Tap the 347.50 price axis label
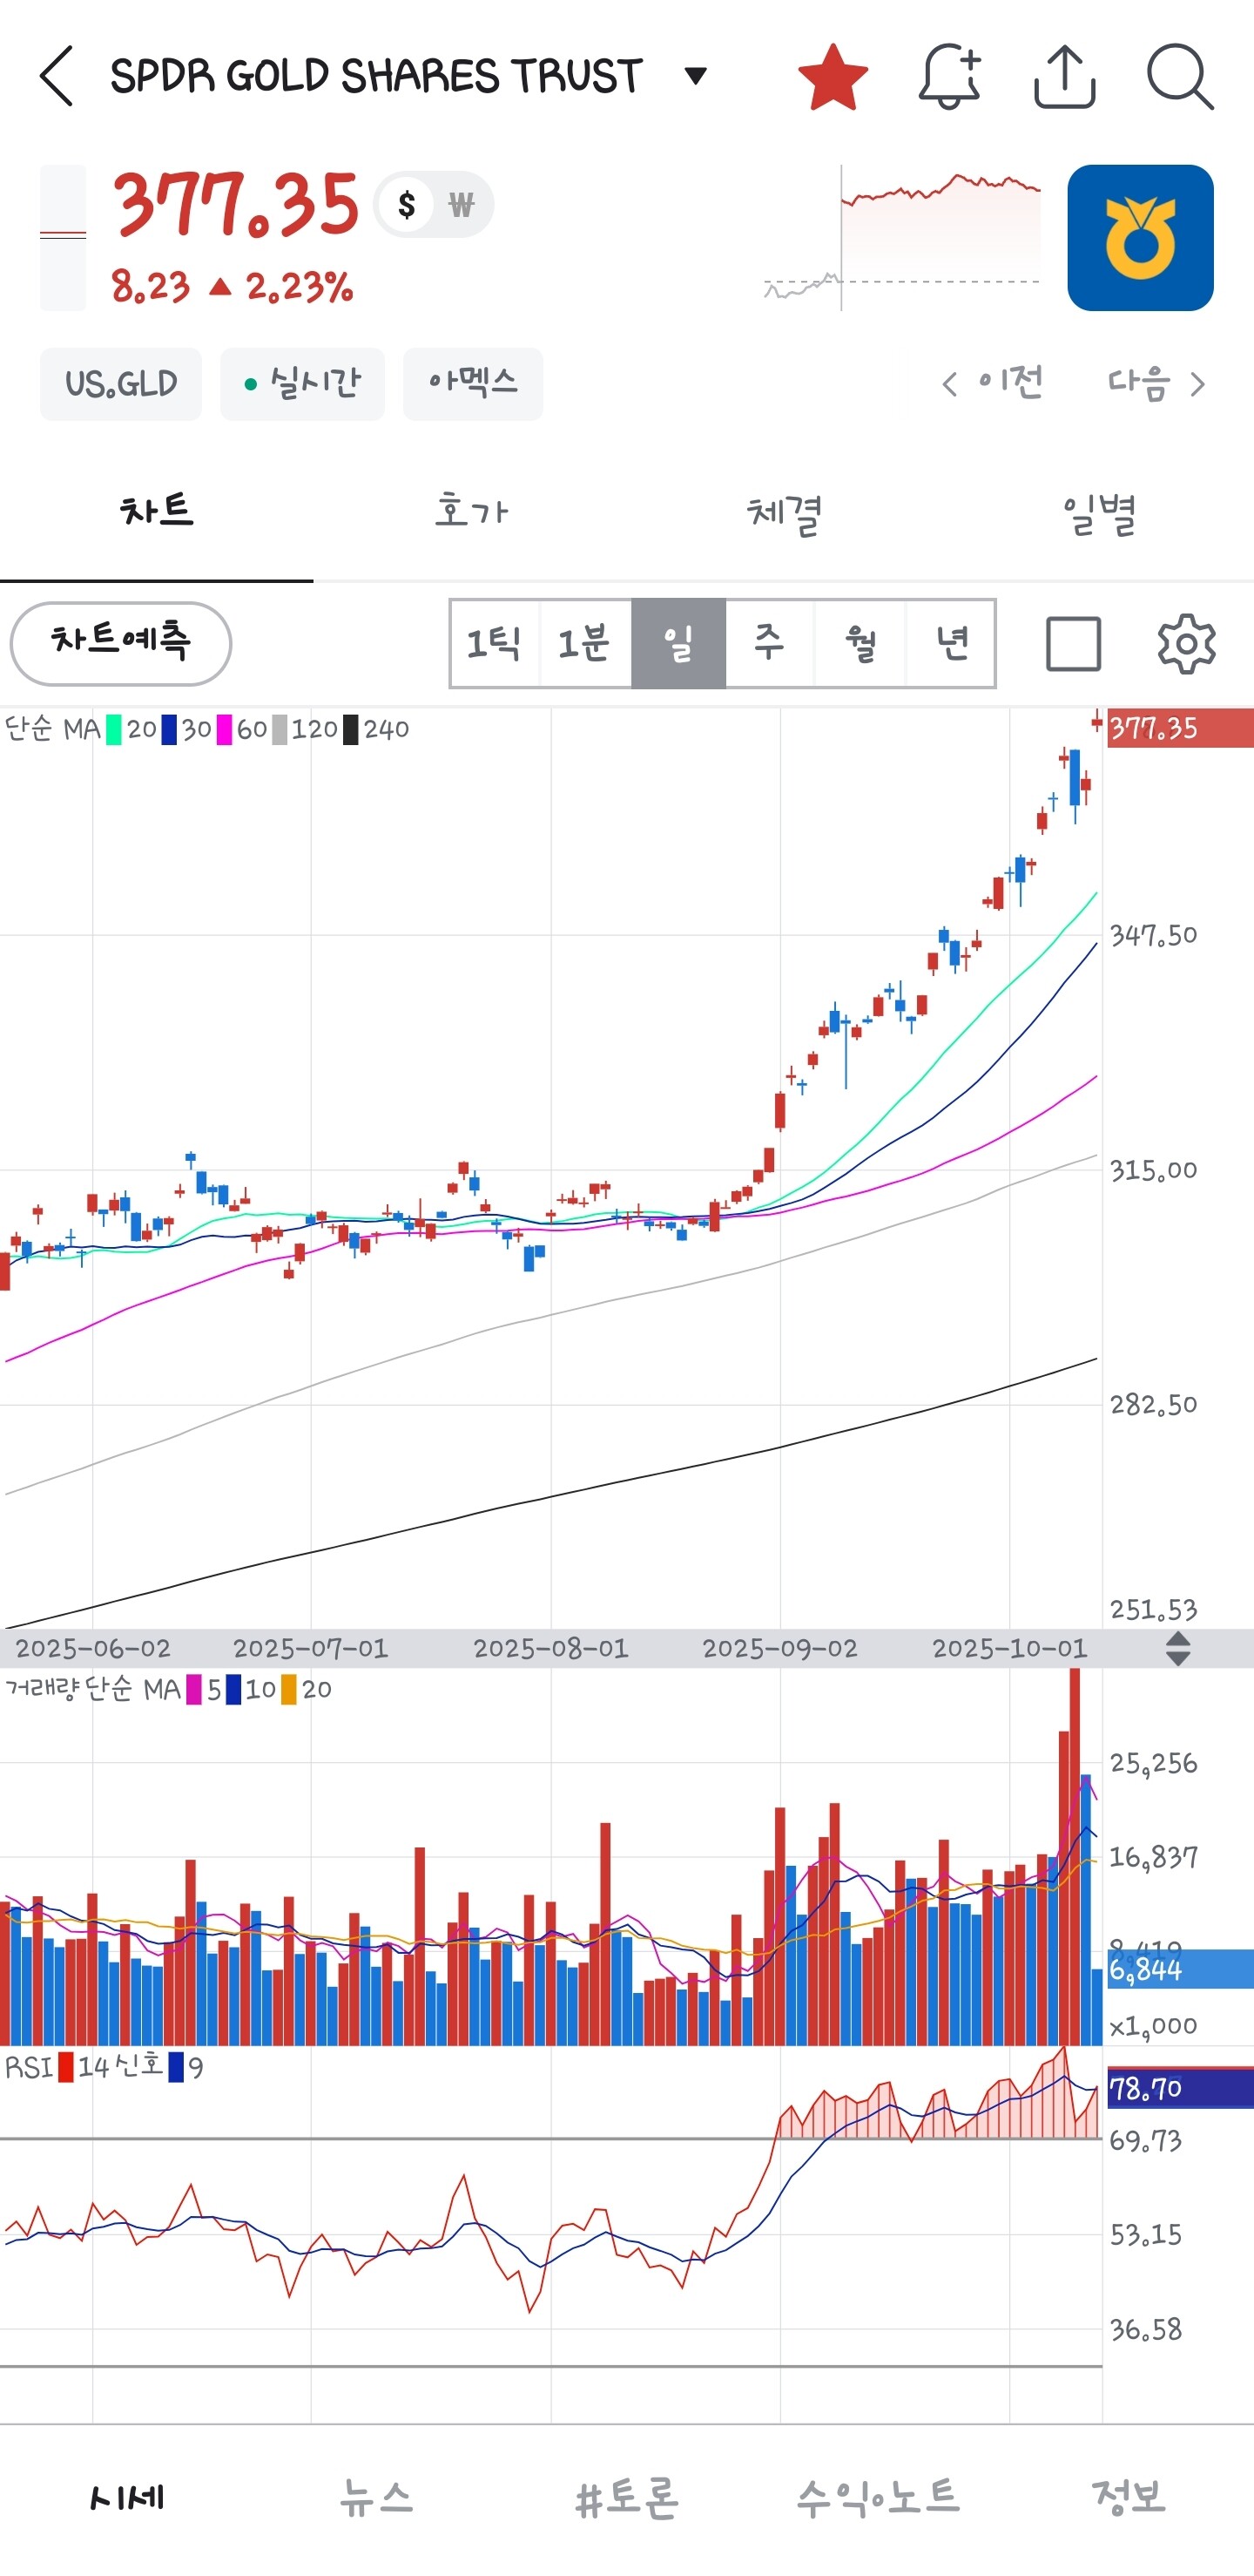 pos(1153,936)
